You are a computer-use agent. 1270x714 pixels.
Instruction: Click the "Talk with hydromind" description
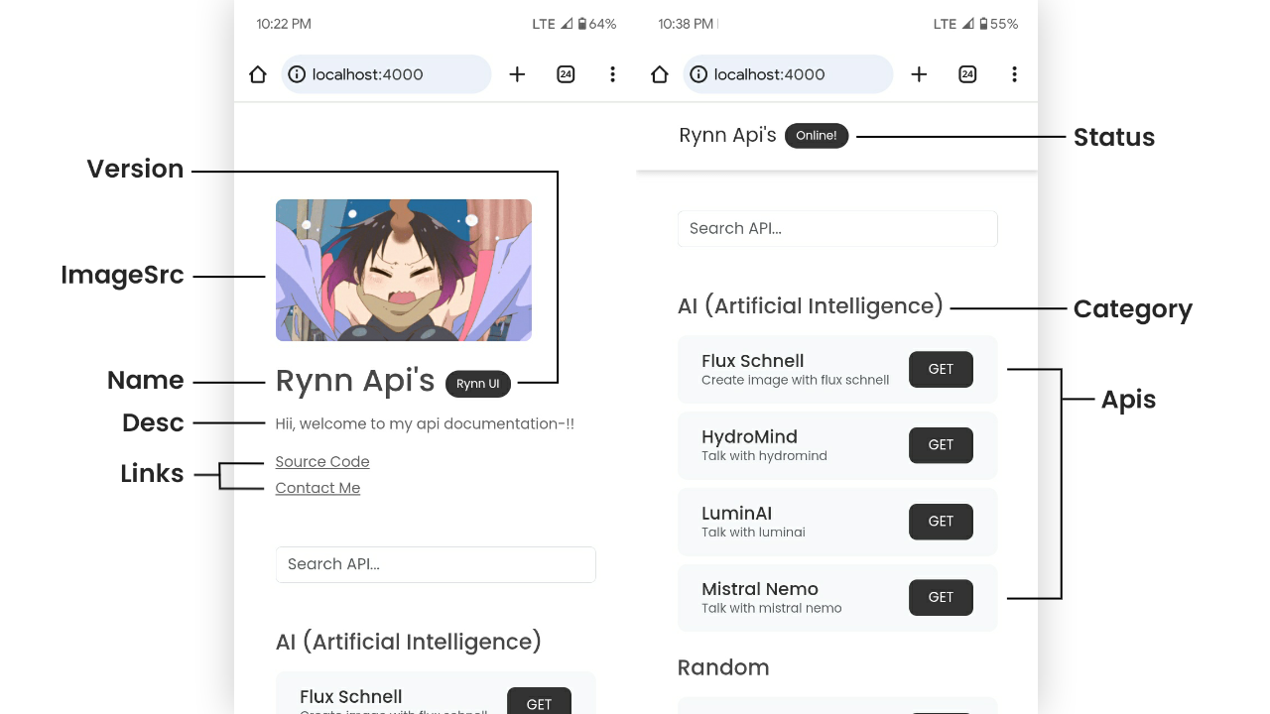click(764, 456)
